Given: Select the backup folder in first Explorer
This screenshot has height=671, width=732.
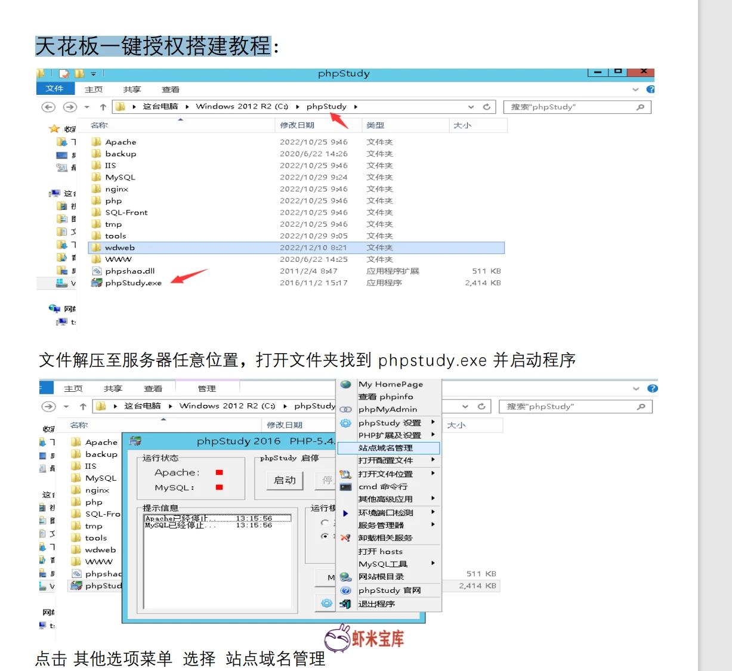Looking at the screenshot, I should point(121,154).
